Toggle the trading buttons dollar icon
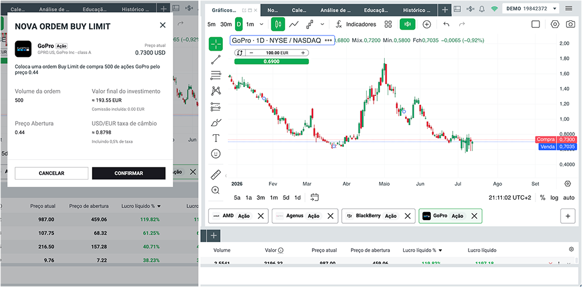 407,24
